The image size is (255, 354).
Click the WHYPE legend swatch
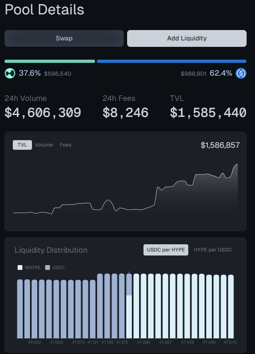(x=20, y=268)
